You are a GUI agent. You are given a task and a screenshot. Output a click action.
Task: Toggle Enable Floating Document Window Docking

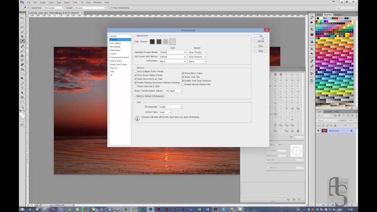(x=135, y=83)
